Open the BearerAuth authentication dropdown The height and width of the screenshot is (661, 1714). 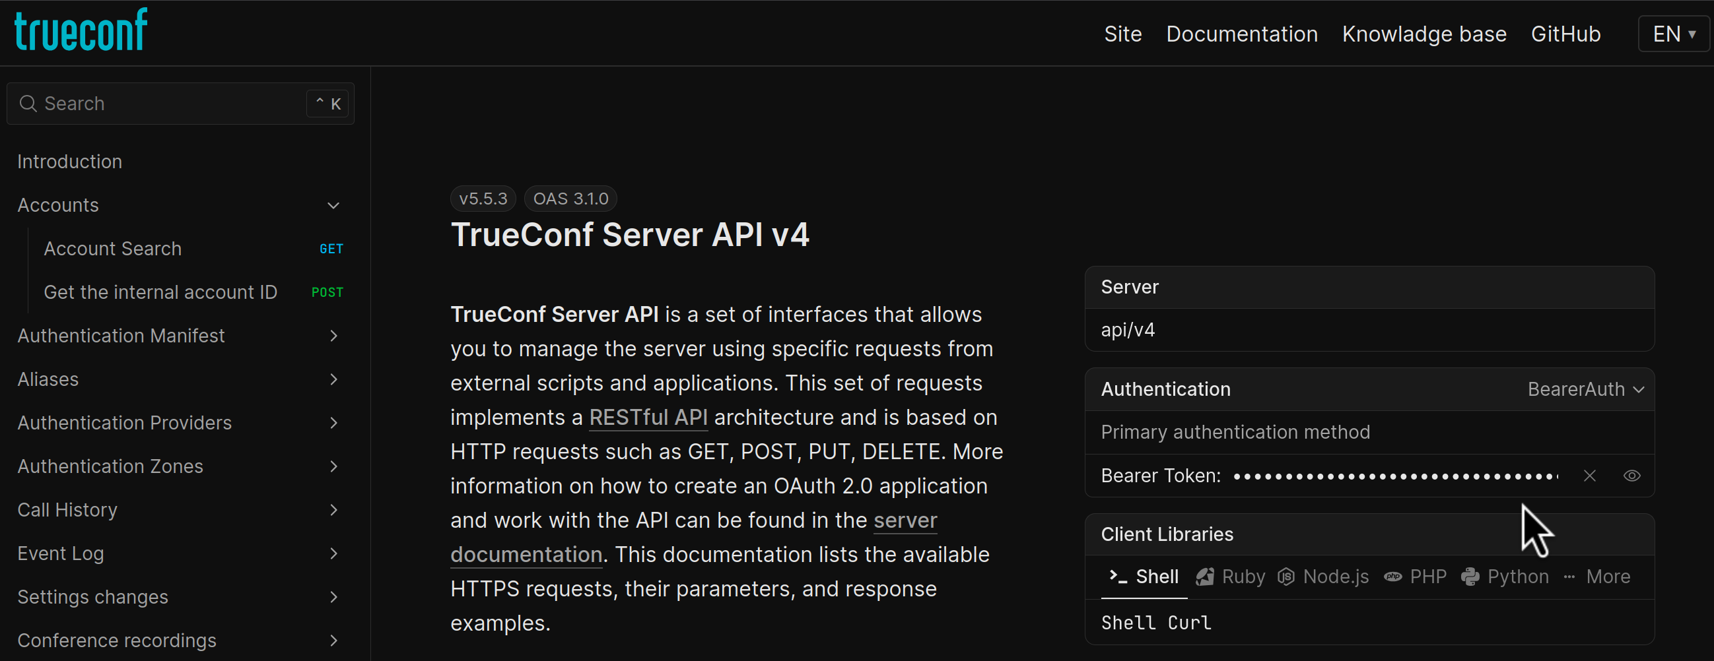1586,389
